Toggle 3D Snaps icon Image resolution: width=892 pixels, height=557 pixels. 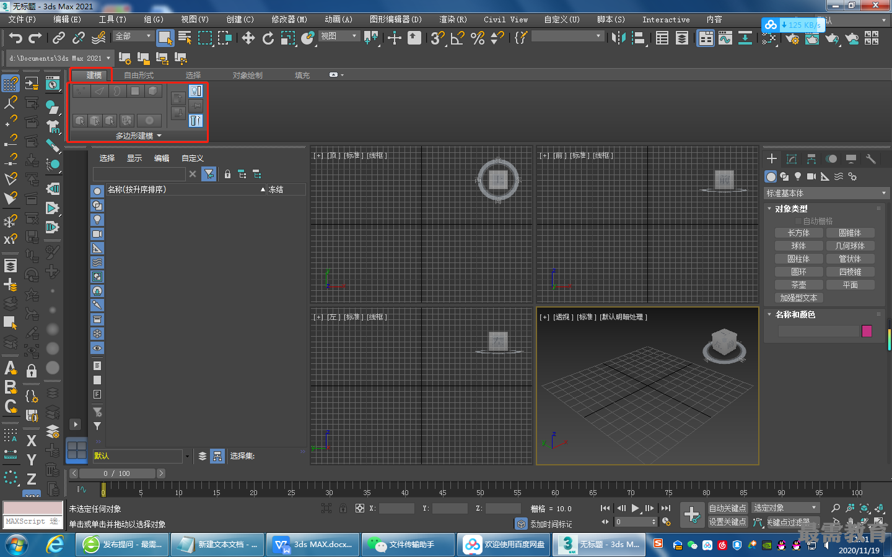(x=437, y=38)
